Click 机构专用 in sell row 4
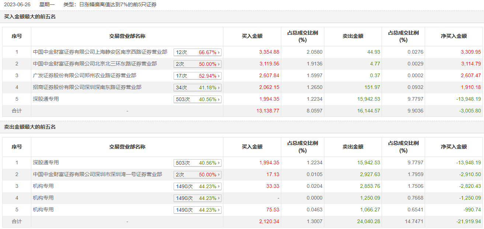The height and width of the screenshot is (229, 484). point(43,198)
